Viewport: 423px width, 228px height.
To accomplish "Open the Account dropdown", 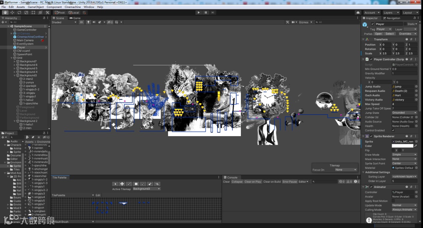I will click(x=372, y=13).
